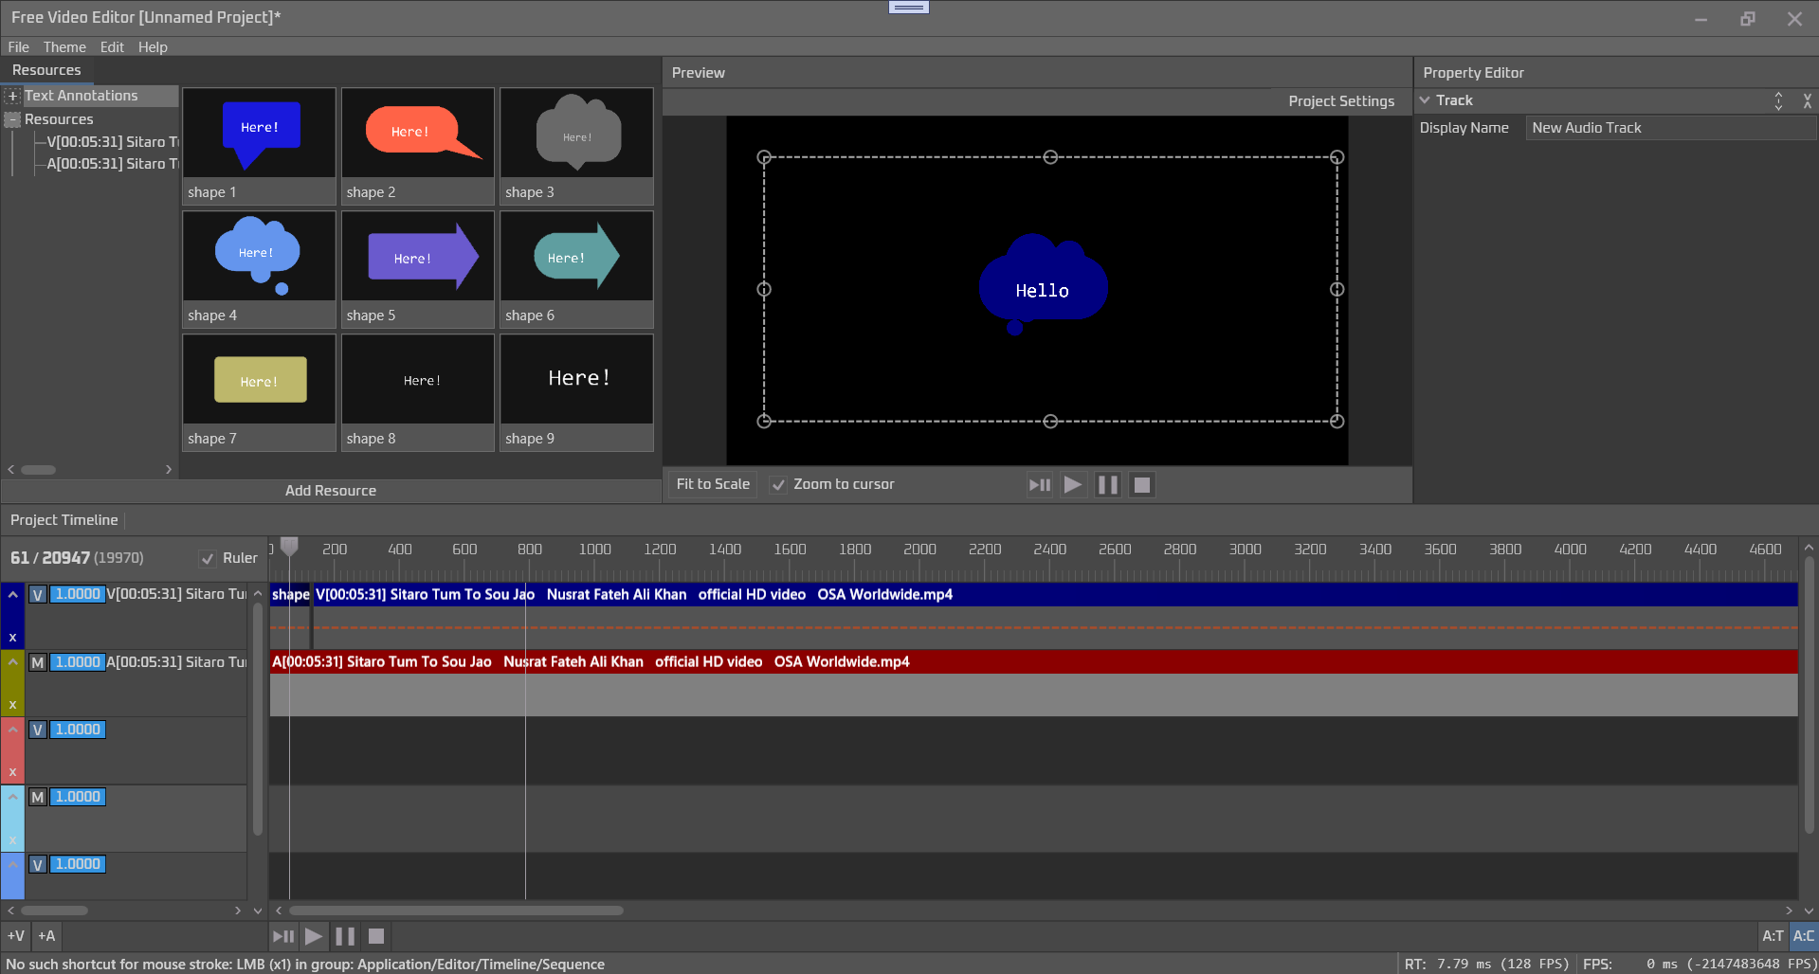Remove the empty red video track with x

click(12, 772)
